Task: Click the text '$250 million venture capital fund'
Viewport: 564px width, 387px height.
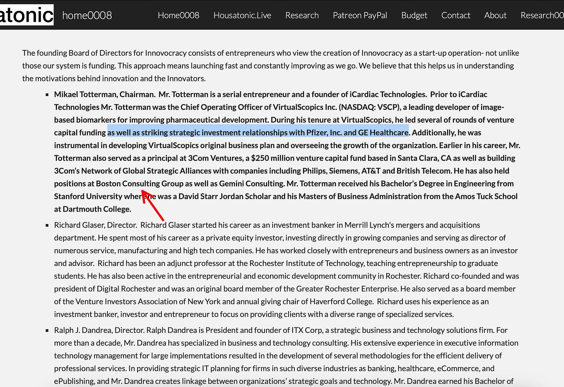Action: [x=311, y=158]
